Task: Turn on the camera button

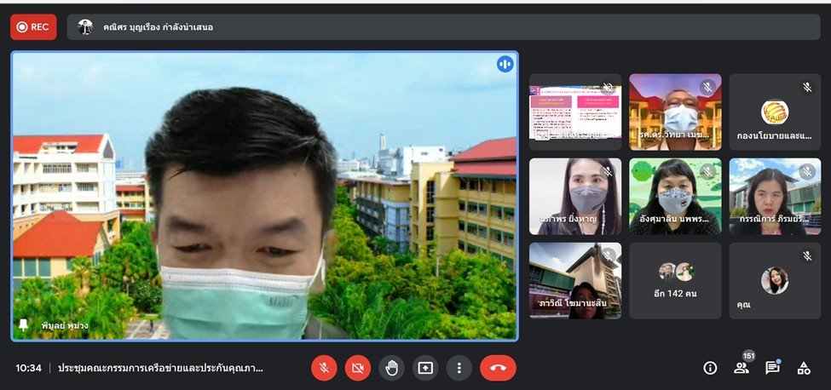Action: tap(357, 368)
